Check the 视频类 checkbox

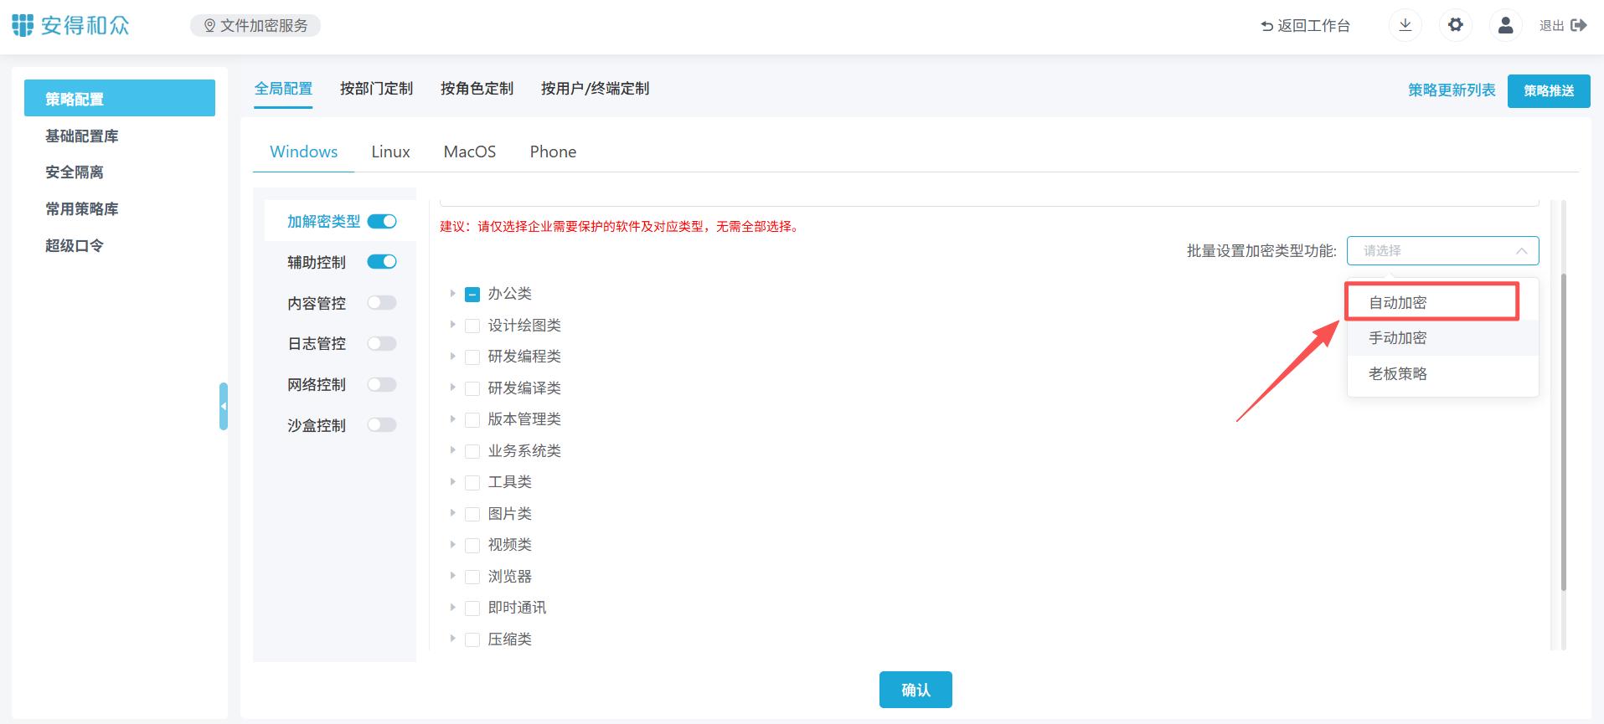point(472,546)
